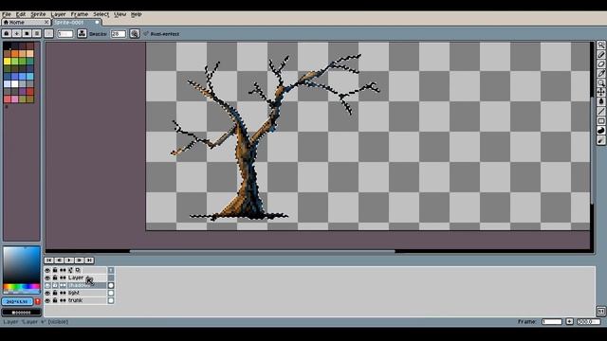This screenshot has height=341, width=607.
Task: Go to previous frame
Action: (x=59, y=260)
